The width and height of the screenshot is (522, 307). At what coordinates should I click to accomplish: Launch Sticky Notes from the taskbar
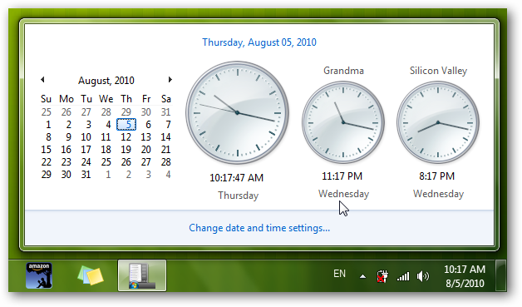click(91, 275)
